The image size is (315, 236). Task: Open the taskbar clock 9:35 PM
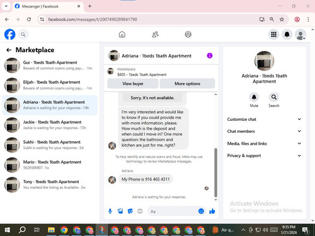pyautogui.click(x=289, y=230)
